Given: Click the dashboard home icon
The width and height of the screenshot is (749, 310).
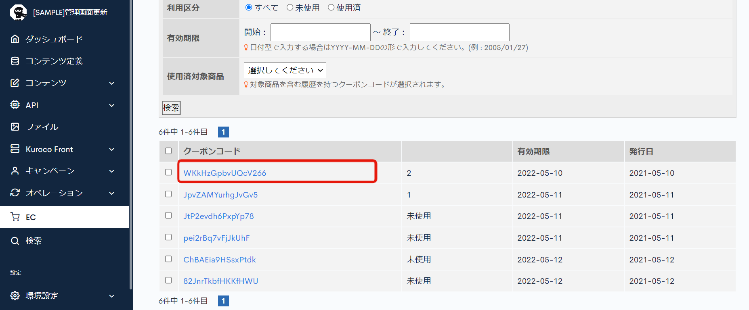Looking at the screenshot, I should pos(15,39).
